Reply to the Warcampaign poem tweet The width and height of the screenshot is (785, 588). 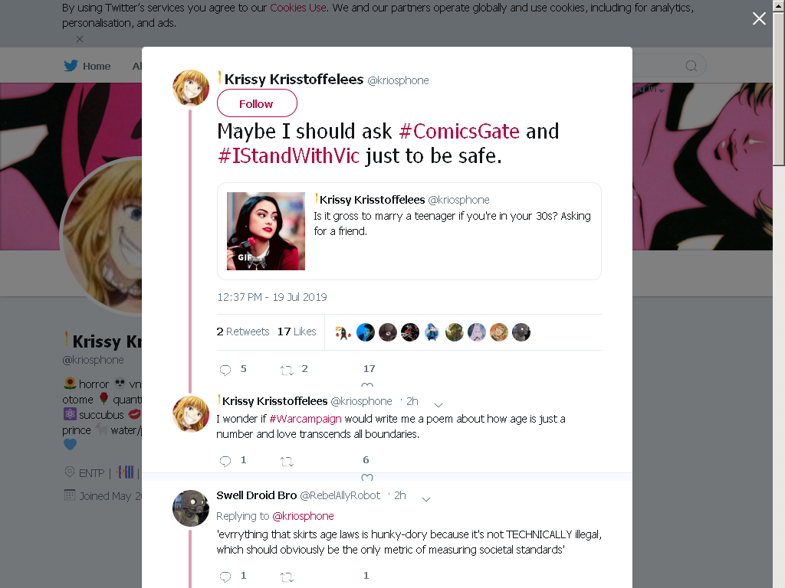click(225, 461)
